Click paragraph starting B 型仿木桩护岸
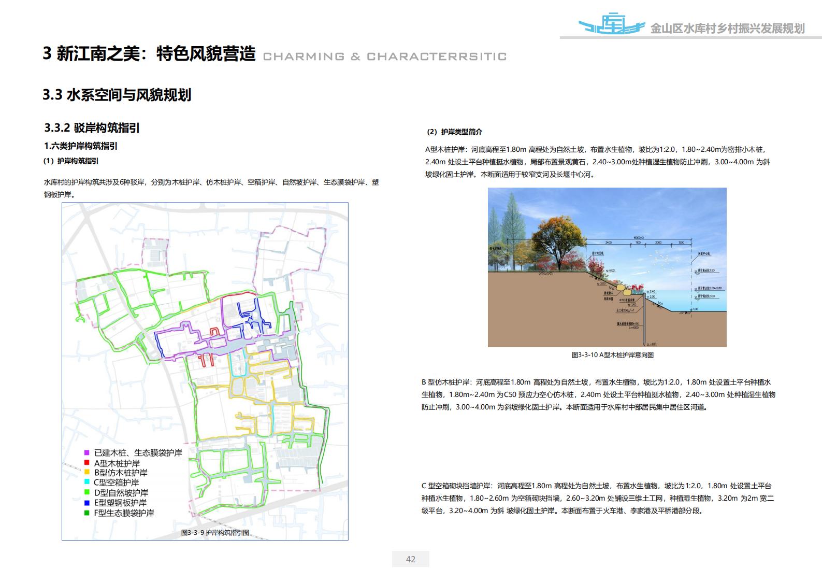Screen dimensions: 822x582 click(x=598, y=394)
